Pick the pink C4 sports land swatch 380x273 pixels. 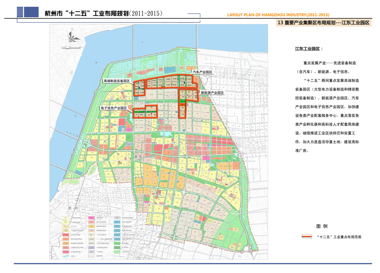(x=91, y=218)
